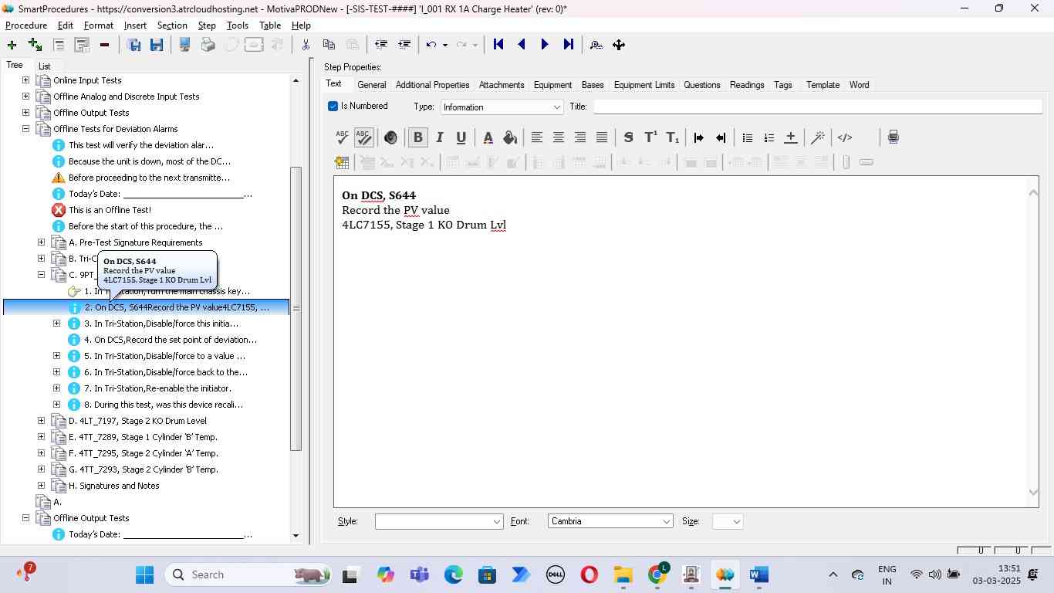
Task: Open the Style dropdown
Action: [439, 521]
